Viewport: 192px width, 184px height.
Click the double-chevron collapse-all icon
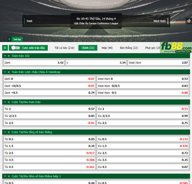pyautogui.click(x=5, y=48)
